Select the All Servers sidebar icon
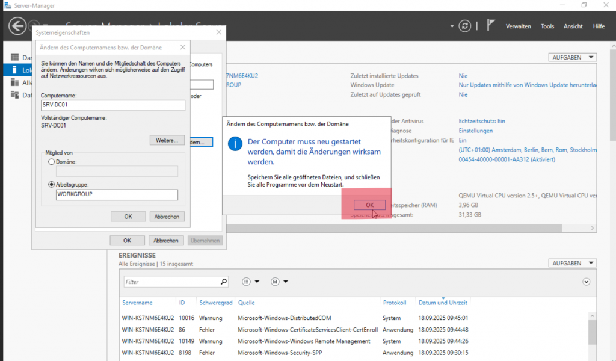 point(16,82)
